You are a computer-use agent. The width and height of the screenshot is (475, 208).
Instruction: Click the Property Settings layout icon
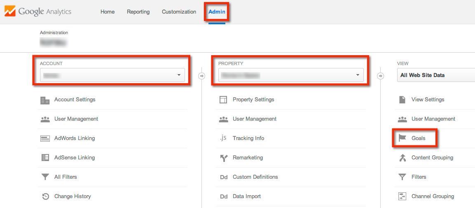(223, 100)
